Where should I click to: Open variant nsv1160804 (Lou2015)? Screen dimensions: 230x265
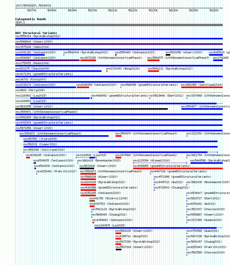[x=91, y=155]
